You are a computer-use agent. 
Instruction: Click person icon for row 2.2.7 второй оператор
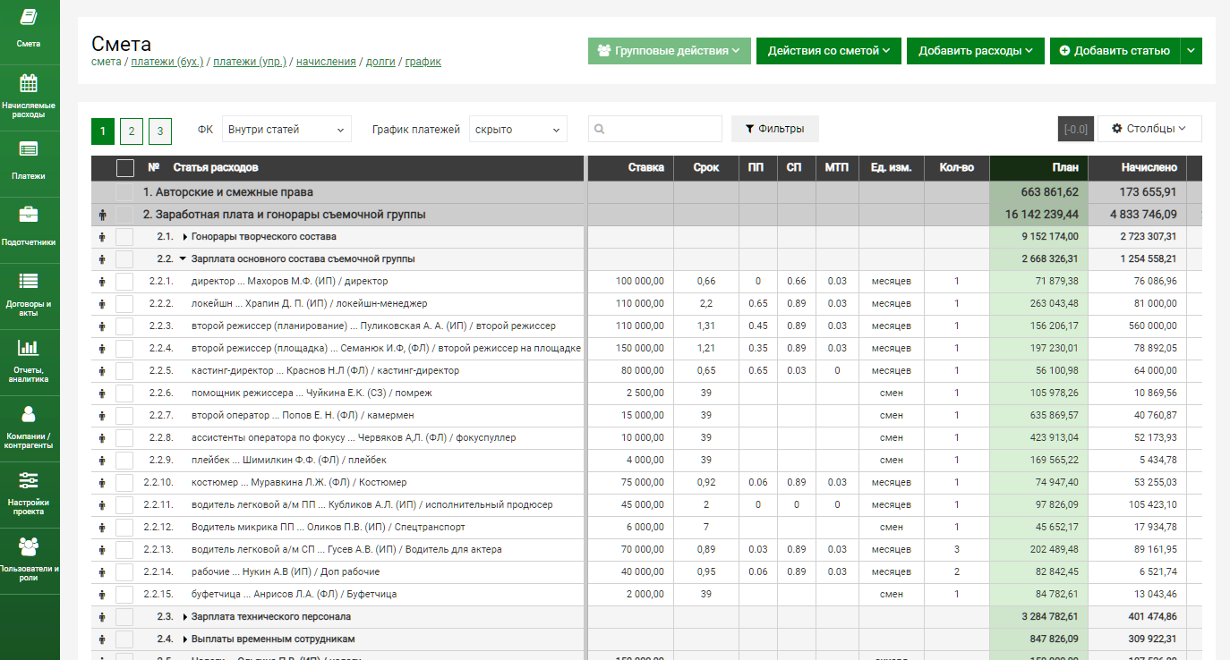(102, 416)
